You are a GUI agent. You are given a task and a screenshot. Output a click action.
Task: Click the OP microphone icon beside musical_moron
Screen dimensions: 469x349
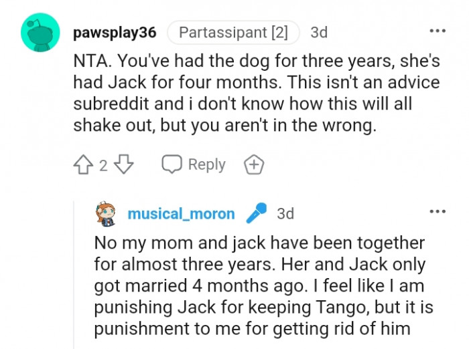point(256,213)
